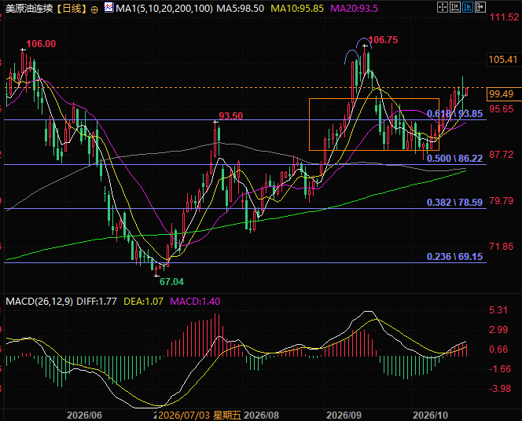Click the axis-left-arrow chart icon
Screen dimensions: 522x421
(x=455, y=7)
